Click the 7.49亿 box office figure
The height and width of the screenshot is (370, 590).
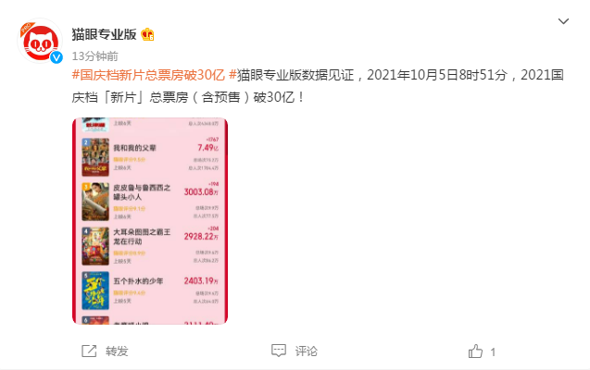point(207,148)
